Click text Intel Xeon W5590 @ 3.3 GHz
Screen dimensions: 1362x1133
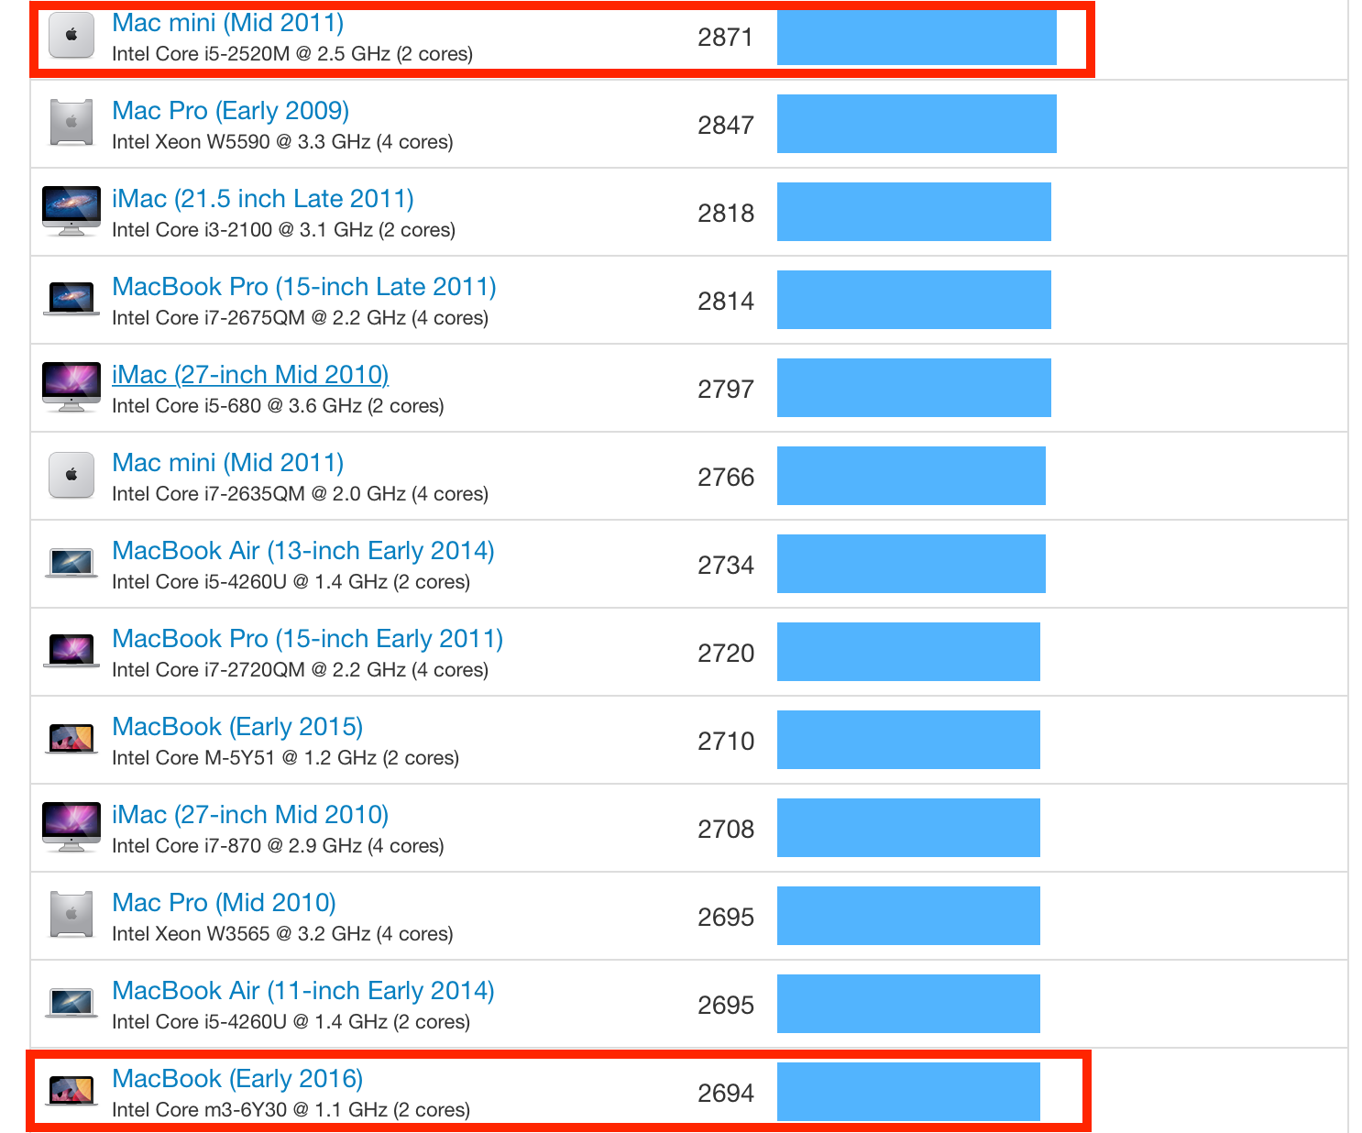click(x=241, y=142)
